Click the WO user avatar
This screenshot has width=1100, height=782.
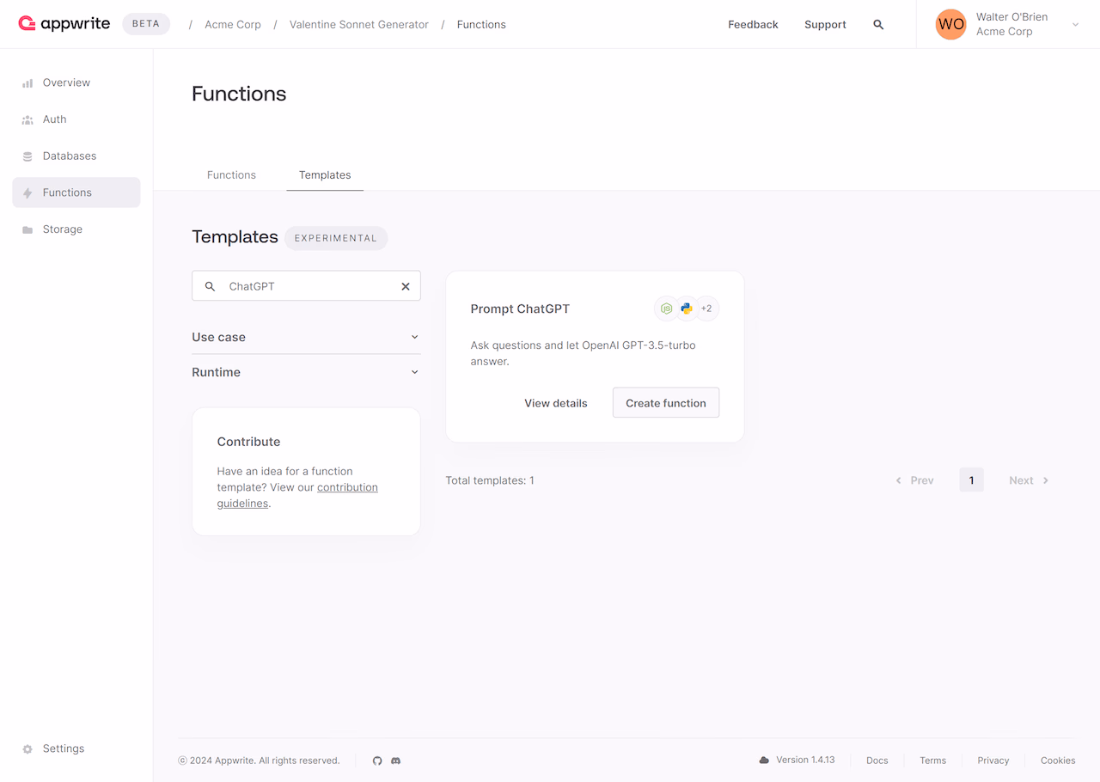(950, 24)
